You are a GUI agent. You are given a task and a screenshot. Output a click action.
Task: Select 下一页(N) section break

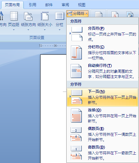point(102,97)
